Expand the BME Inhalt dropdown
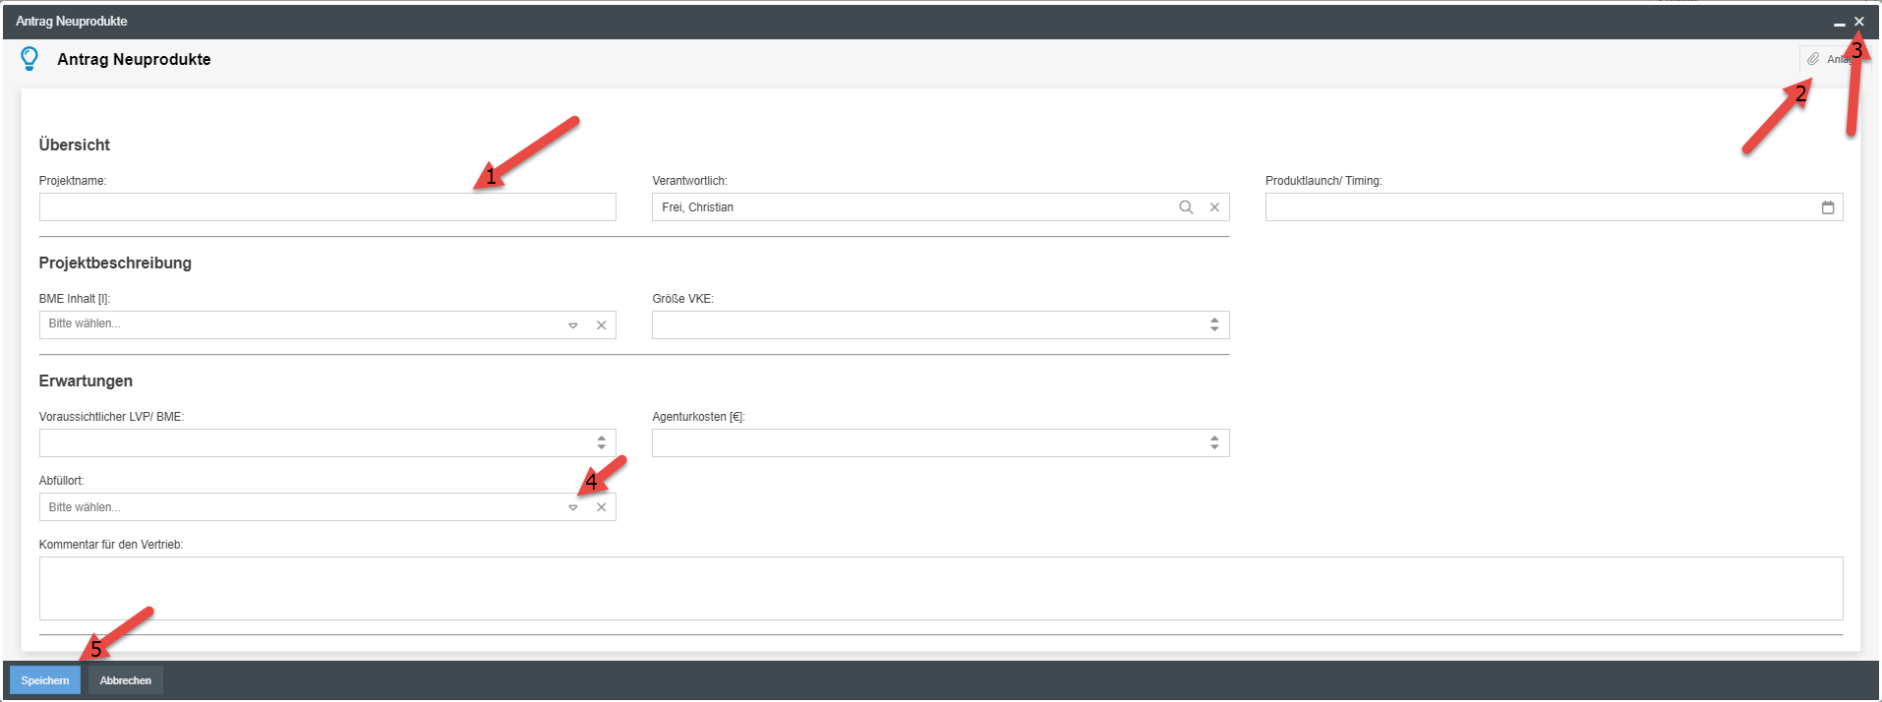The image size is (1882, 702). point(573,325)
